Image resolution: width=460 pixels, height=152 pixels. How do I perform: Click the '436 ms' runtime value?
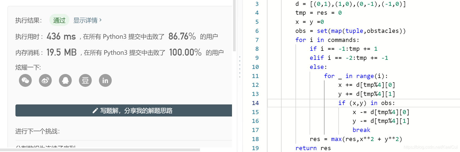click(x=61, y=36)
